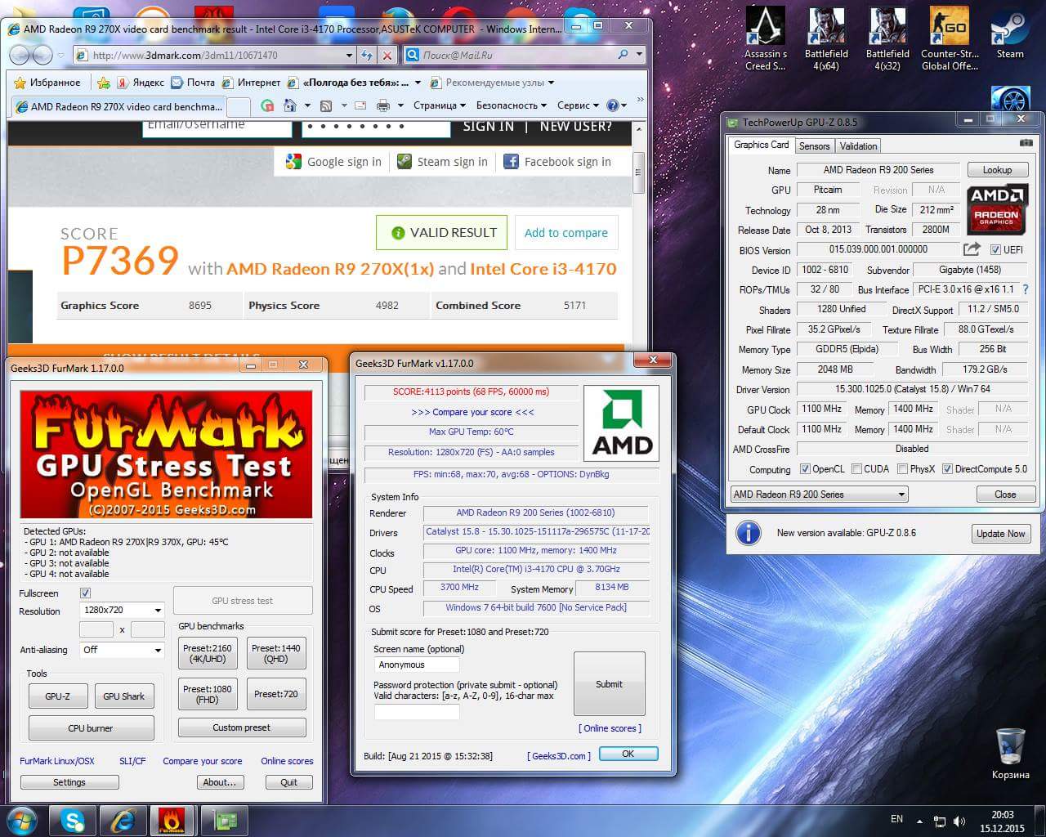Viewport: 1046px width, 837px height.
Task: Click the FurMark taskbar icon
Action: [x=172, y=820]
